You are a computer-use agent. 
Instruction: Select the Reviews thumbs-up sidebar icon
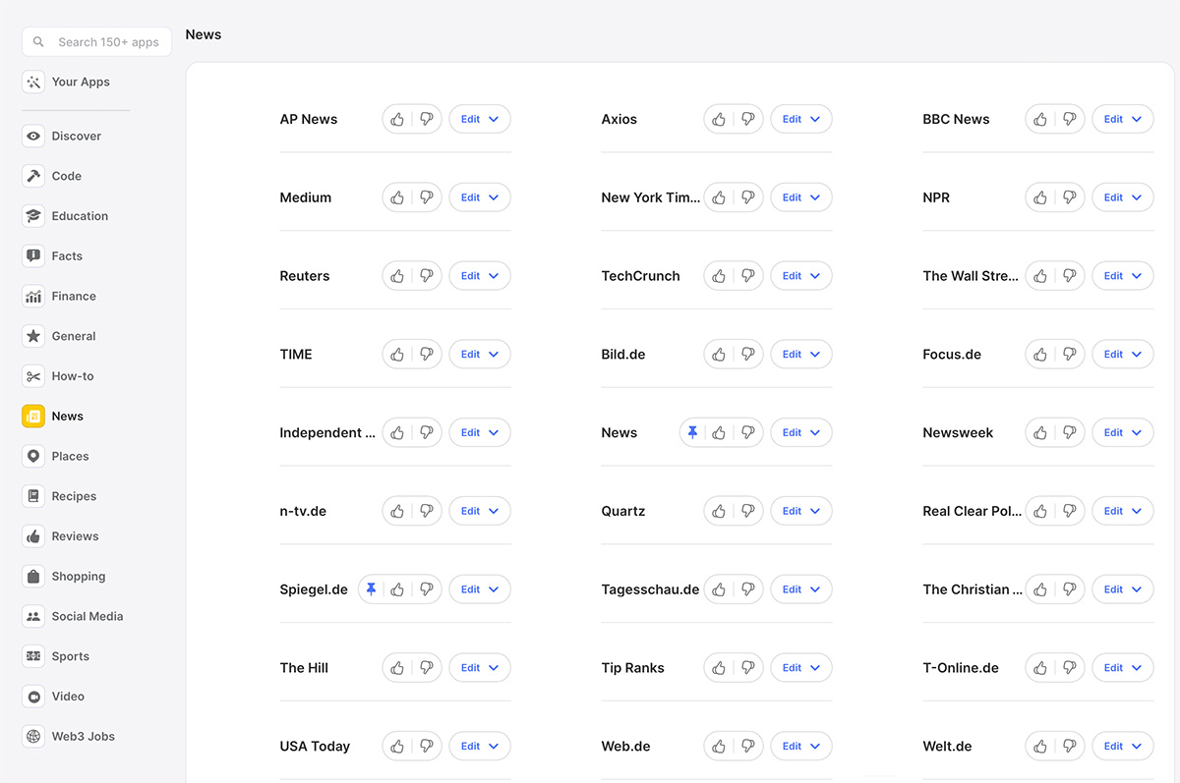click(x=33, y=536)
